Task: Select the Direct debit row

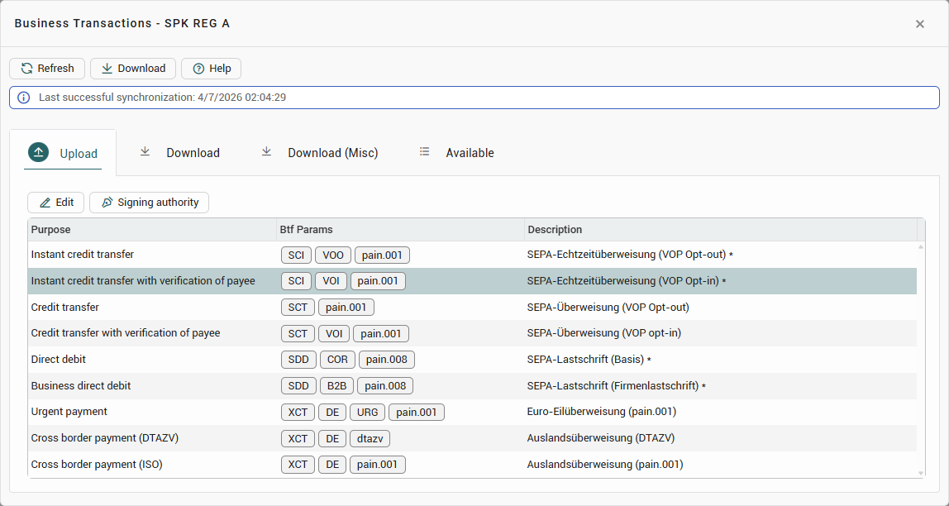Action: coord(59,360)
